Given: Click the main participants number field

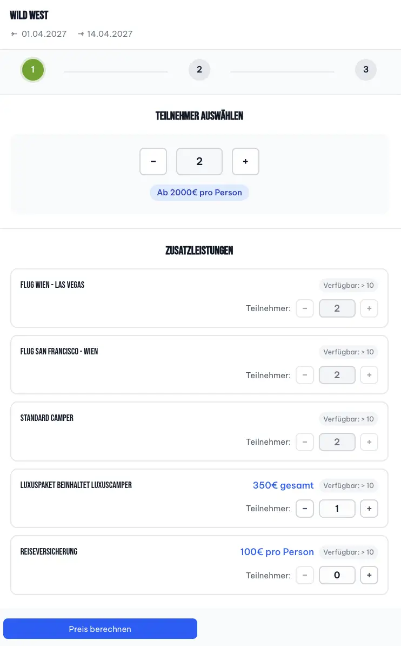Looking at the screenshot, I should tap(199, 162).
